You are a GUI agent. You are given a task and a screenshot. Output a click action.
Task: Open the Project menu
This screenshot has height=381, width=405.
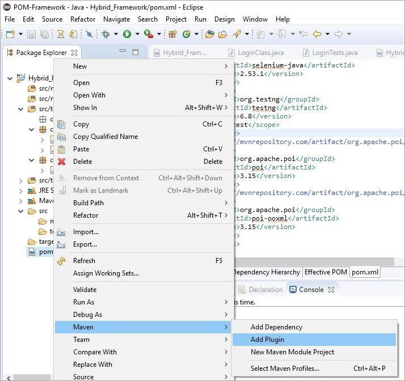click(176, 19)
